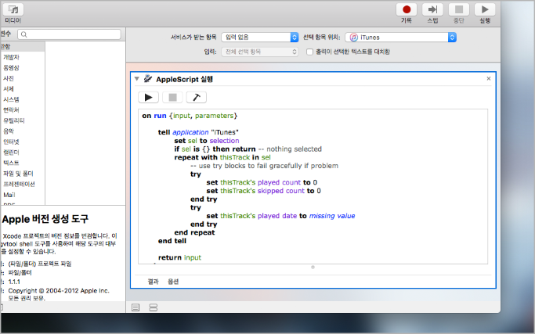Select the 개발자 category

(11, 57)
